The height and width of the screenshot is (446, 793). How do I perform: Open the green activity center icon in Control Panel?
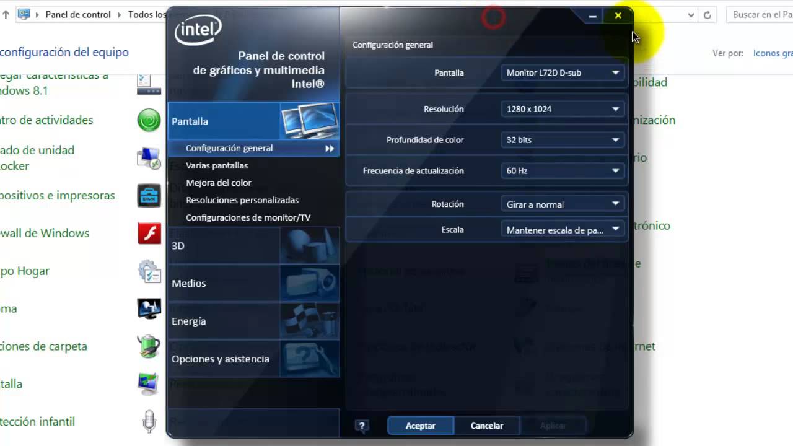coord(149,120)
